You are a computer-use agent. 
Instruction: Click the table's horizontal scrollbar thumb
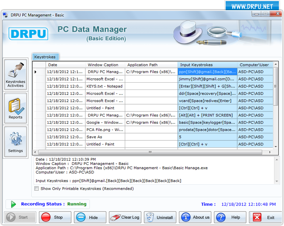150,152
